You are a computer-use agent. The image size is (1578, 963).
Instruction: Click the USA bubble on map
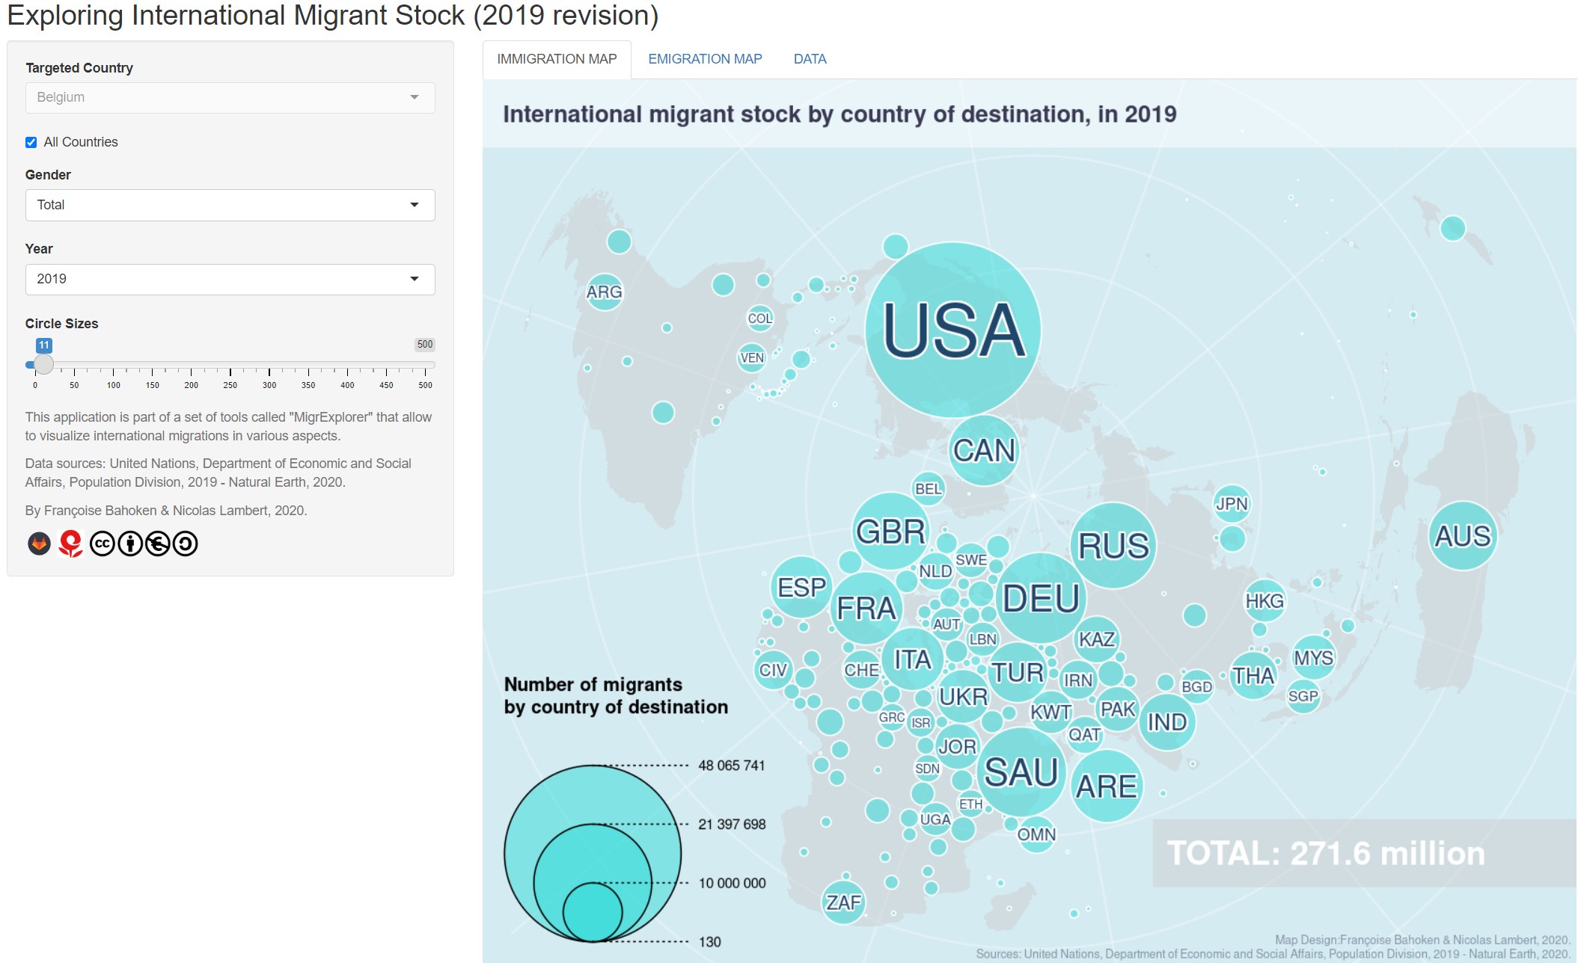click(x=952, y=330)
